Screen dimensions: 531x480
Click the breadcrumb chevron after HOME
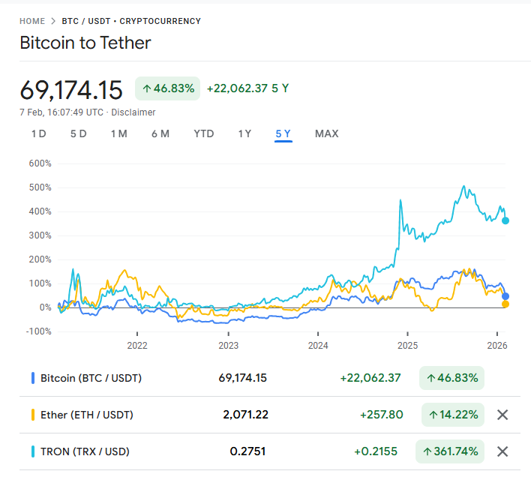pyautogui.click(x=53, y=21)
